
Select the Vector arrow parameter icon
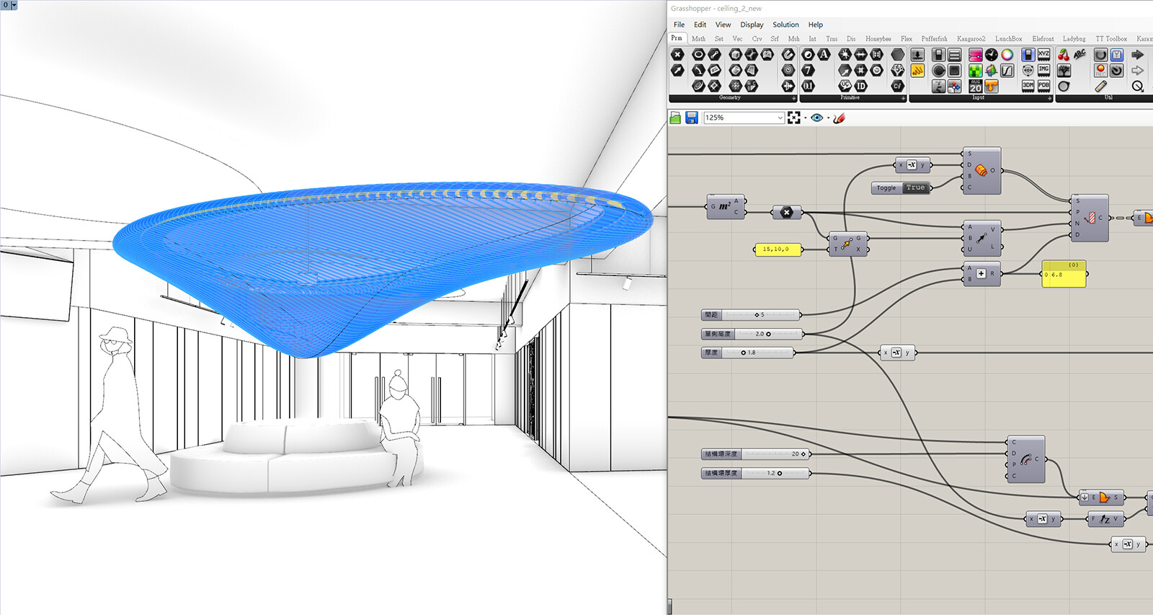coord(677,71)
